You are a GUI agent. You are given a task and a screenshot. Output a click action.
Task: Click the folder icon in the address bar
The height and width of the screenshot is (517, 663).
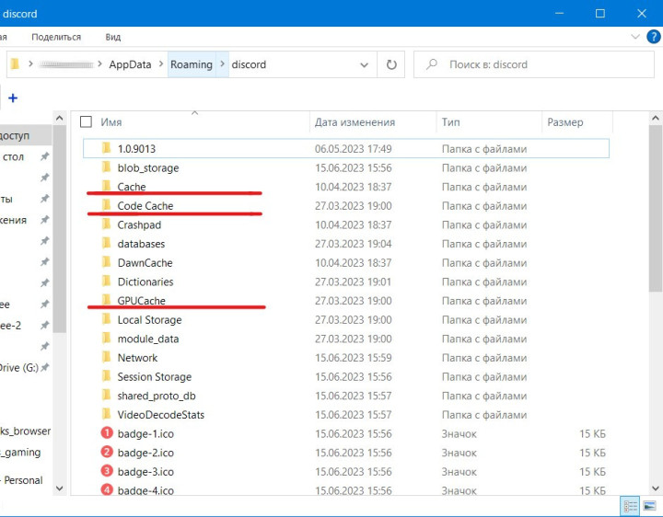tap(15, 64)
